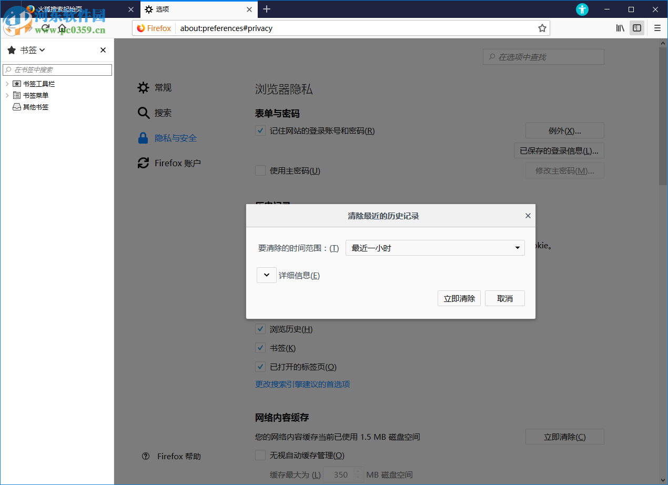Open the hamburger menu icon

point(656,28)
